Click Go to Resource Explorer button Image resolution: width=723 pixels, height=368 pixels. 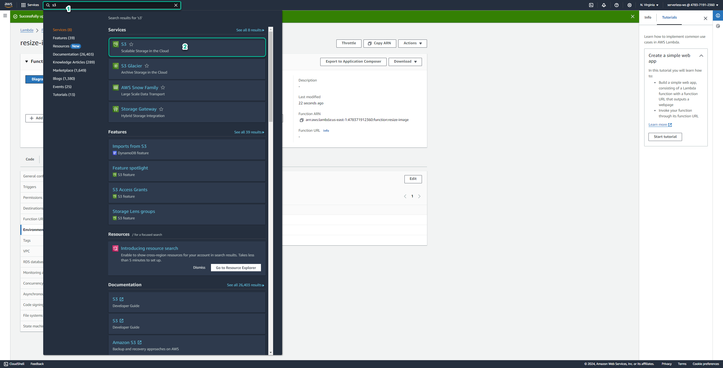point(236,268)
